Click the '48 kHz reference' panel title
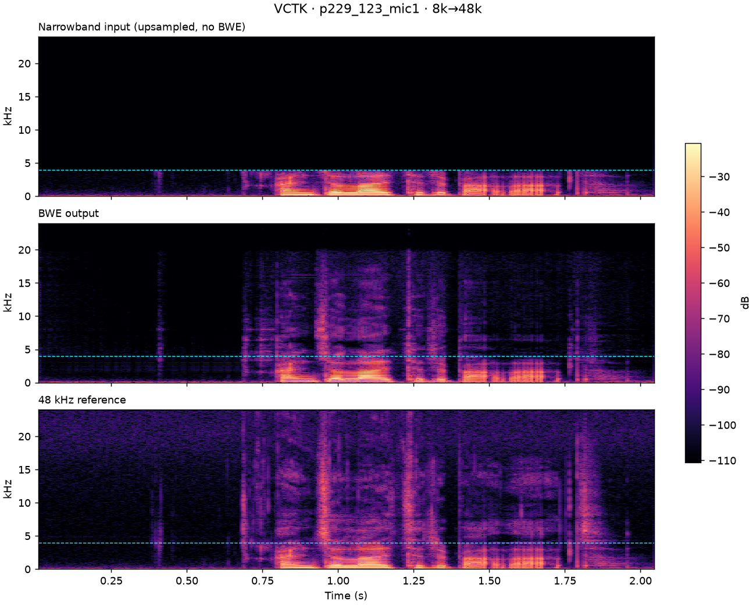The height and width of the screenshot is (605, 756). pyautogui.click(x=82, y=400)
